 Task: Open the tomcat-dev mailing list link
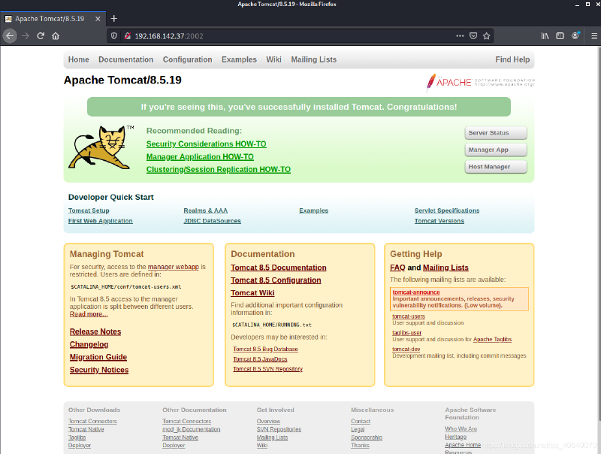[x=406, y=350]
